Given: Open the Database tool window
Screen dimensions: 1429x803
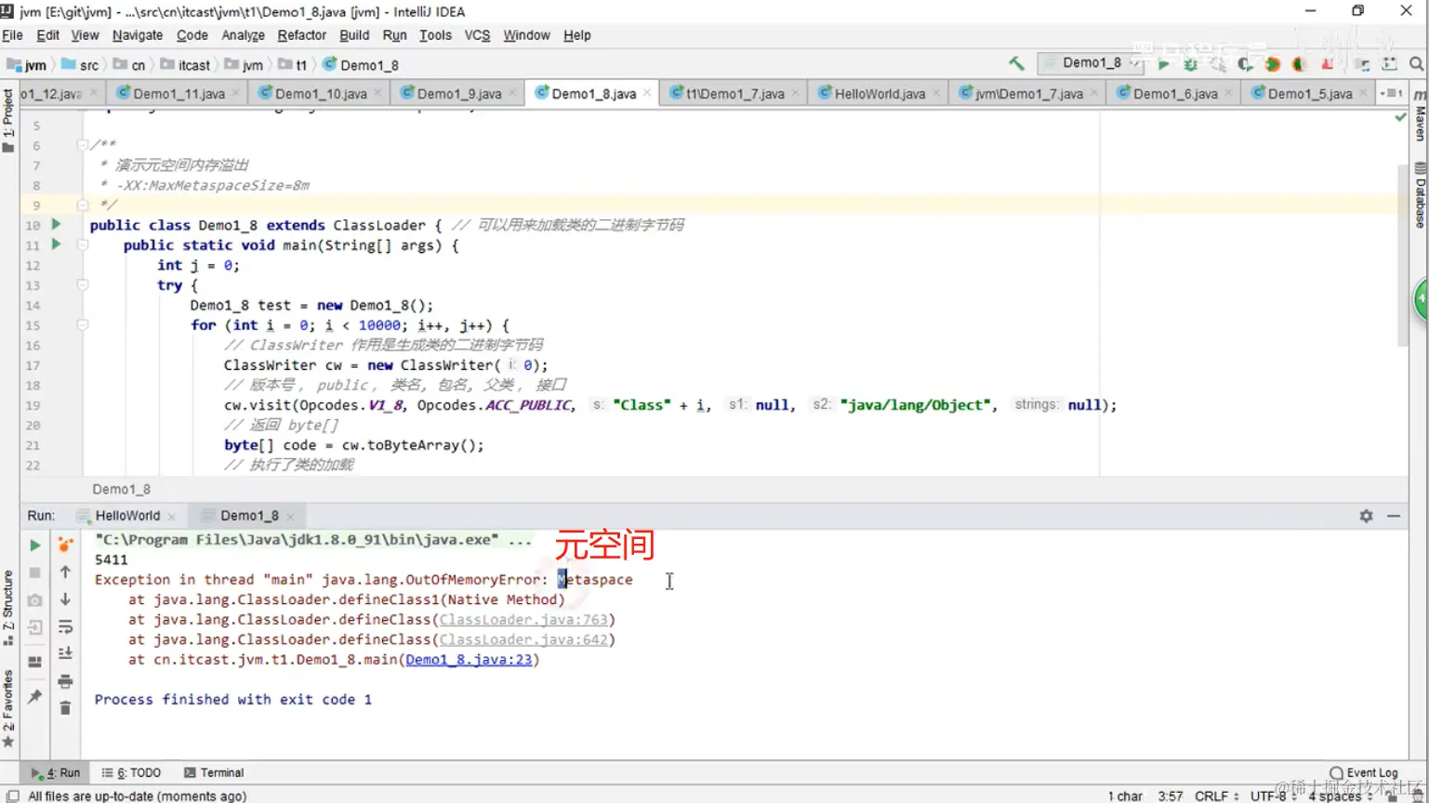Looking at the screenshot, I should point(1420,195).
